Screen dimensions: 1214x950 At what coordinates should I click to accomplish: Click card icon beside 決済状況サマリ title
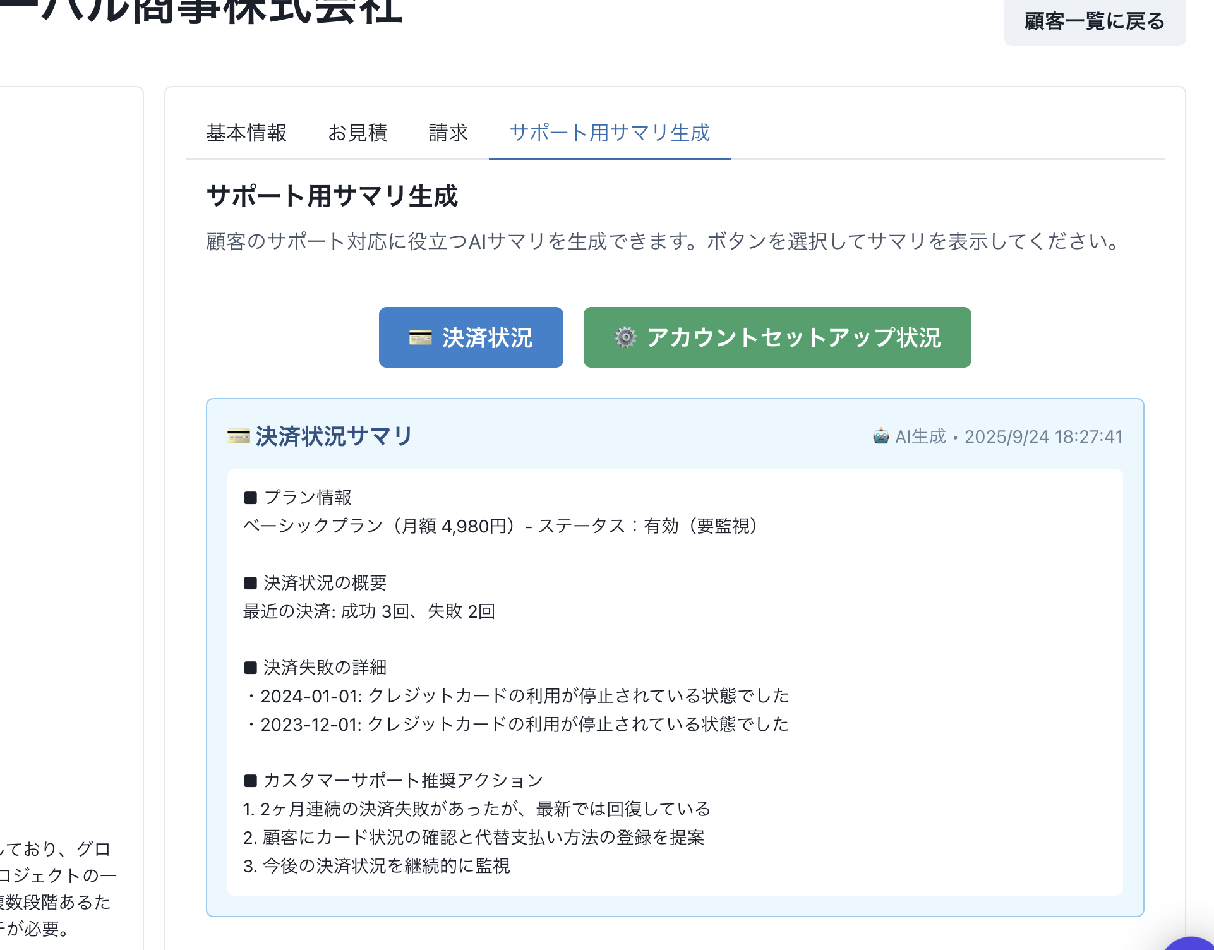[239, 436]
